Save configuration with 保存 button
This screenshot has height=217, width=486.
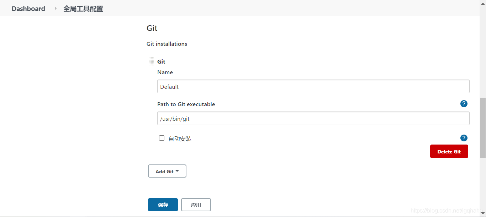coord(163,205)
